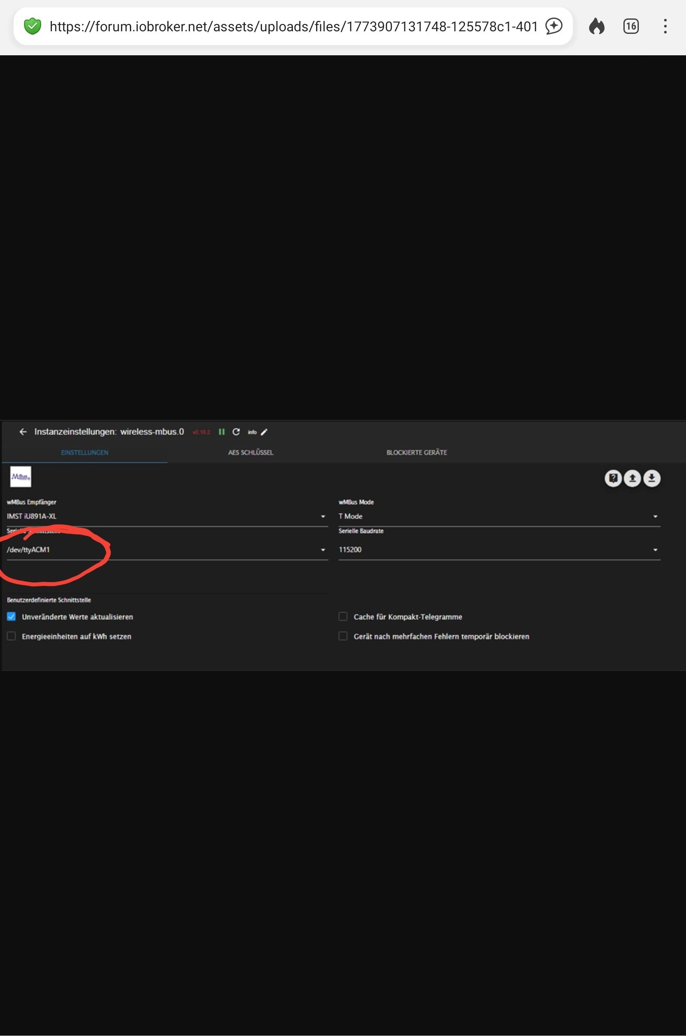
Task: Edit the instance title with pencil icon
Action: coord(264,432)
